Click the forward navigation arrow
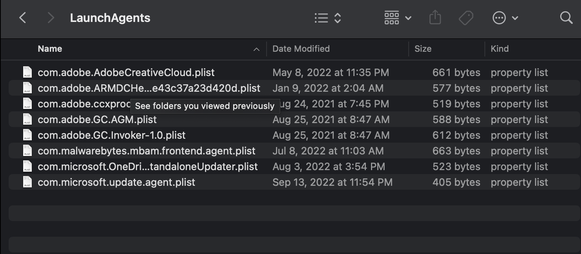The width and height of the screenshot is (581, 254). point(50,18)
